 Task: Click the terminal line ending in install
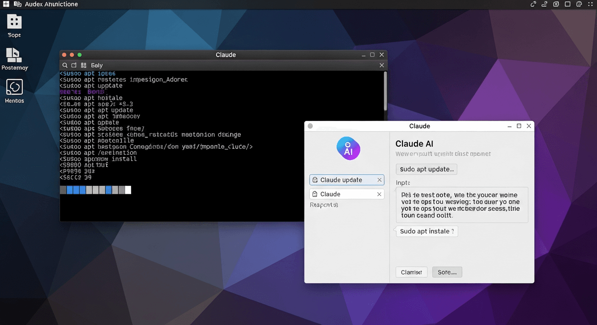point(98,159)
